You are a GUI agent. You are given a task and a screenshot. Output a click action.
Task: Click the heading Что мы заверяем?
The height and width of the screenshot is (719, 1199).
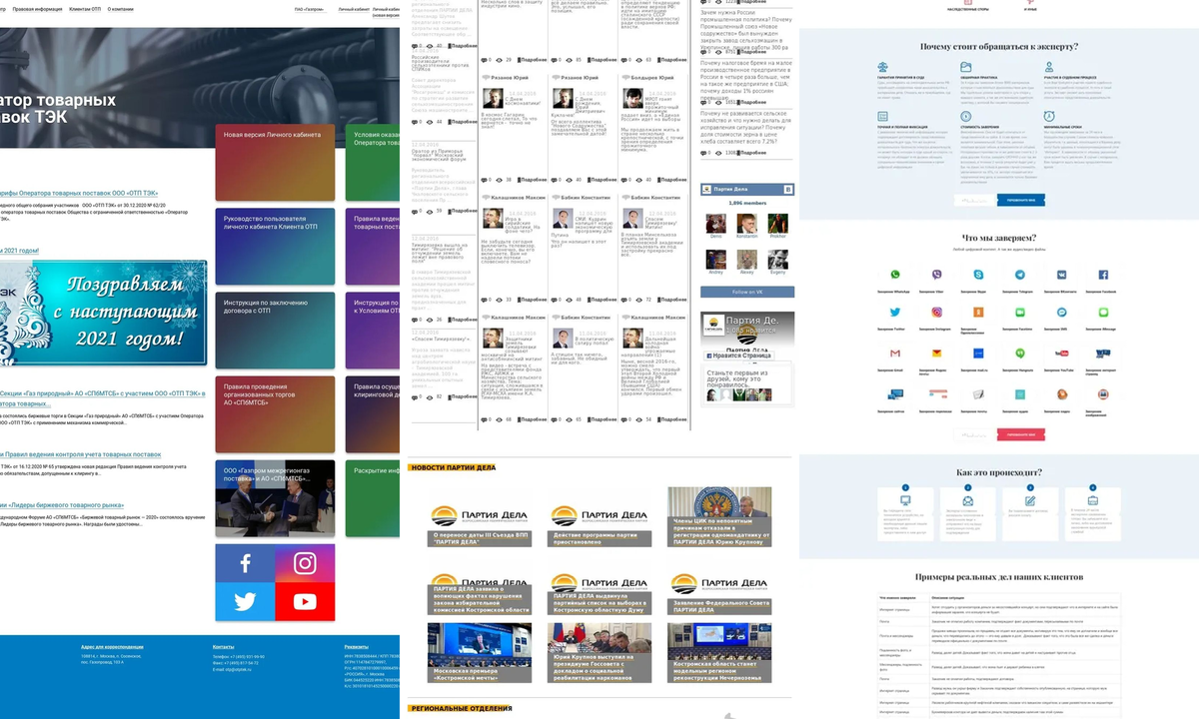coord(999,238)
